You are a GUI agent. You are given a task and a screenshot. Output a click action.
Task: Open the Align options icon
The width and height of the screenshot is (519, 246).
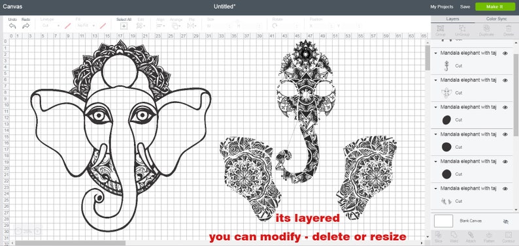pos(161,25)
